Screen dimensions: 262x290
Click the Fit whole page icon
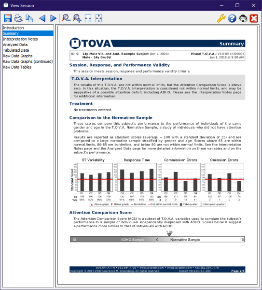[99, 18]
